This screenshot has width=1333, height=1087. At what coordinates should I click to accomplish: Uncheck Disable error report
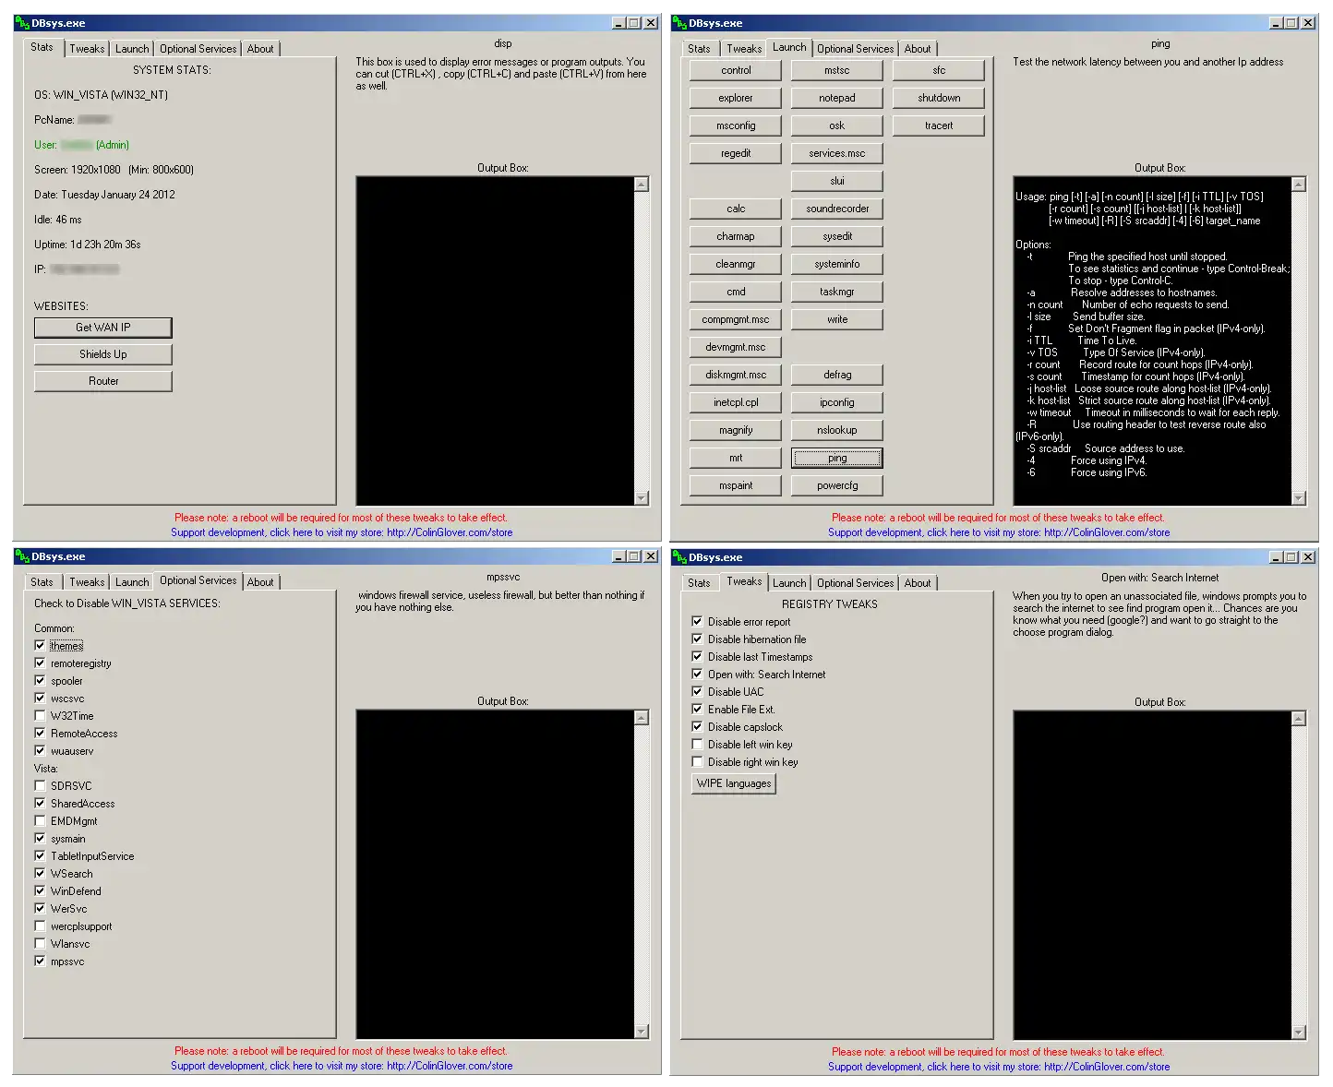coord(697,621)
